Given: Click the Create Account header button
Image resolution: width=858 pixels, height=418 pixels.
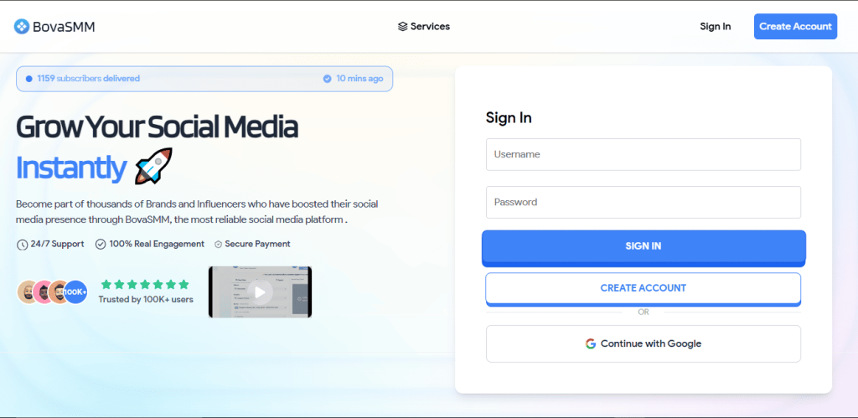Looking at the screenshot, I should (795, 26).
